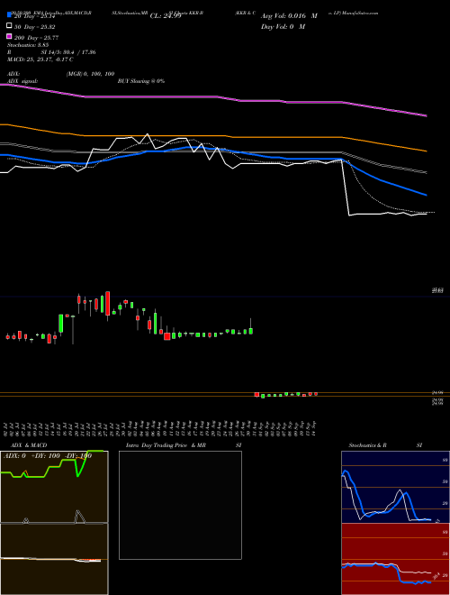Open the red RSI mini chart
450x595 pixels.
[395, 559]
